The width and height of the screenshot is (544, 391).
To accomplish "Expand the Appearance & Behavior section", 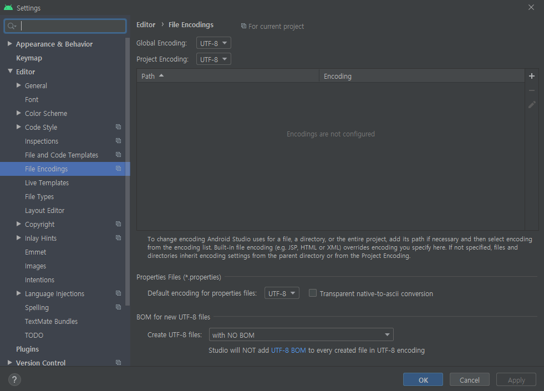I will click(10, 44).
